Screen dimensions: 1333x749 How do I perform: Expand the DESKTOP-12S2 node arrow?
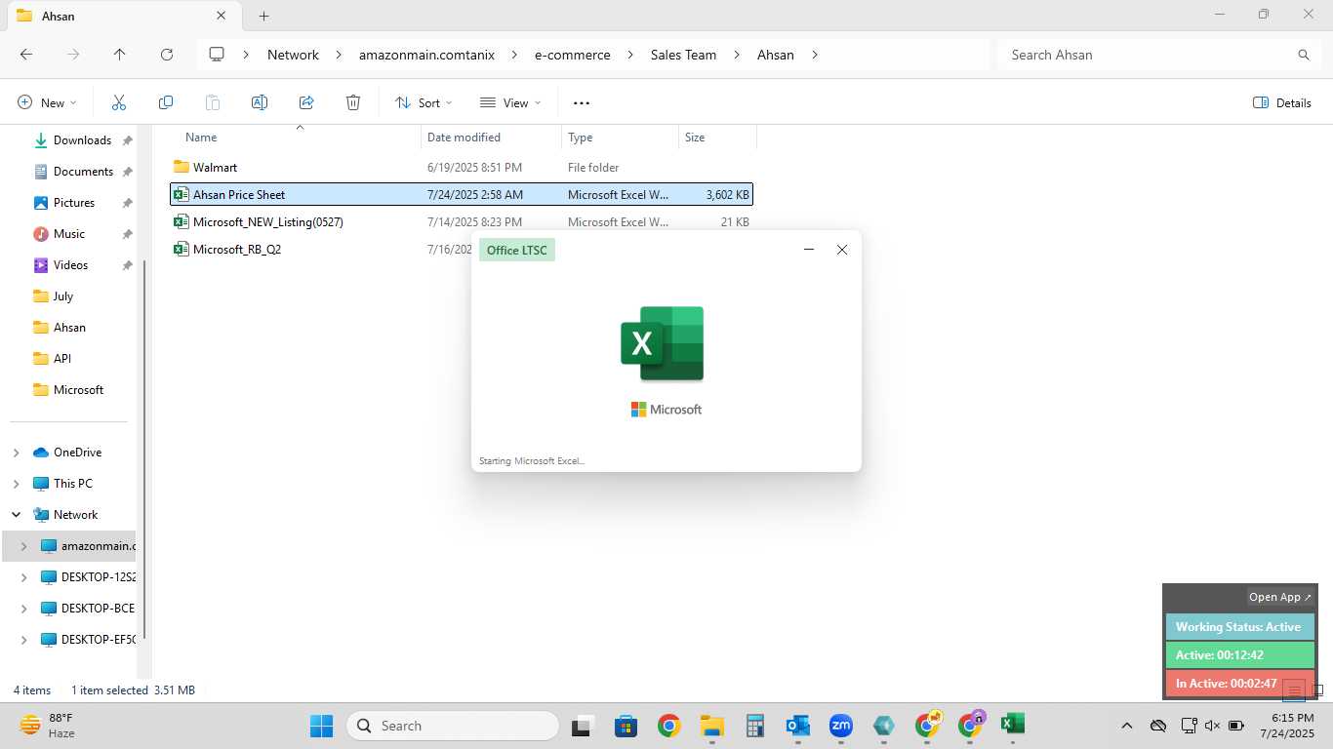click(x=23, y=577)
